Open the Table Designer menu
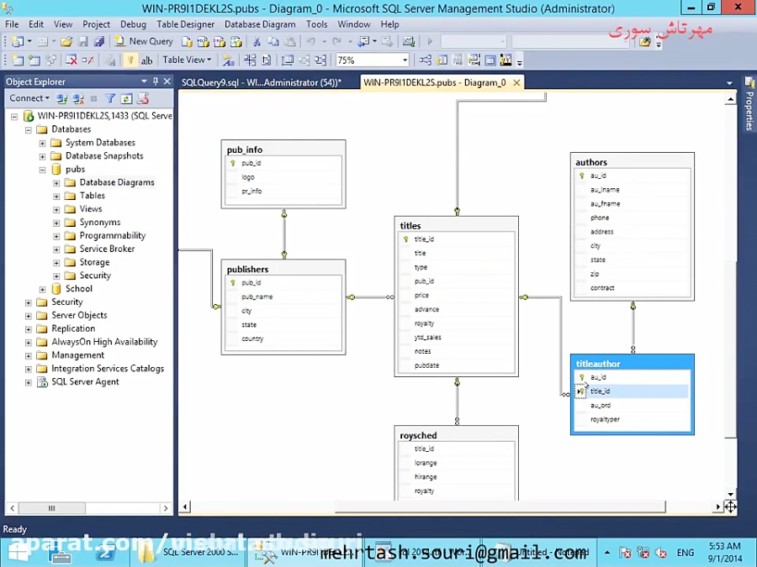The width and height of the screenshot is (757, 567). pyautogui.click(x=185, y=24)
